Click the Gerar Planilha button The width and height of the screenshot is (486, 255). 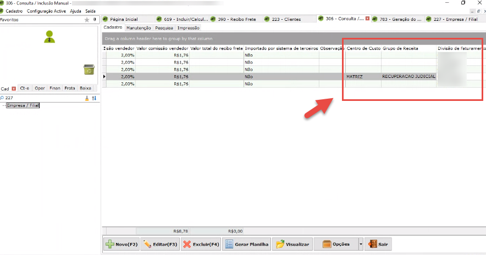[247, 245]
